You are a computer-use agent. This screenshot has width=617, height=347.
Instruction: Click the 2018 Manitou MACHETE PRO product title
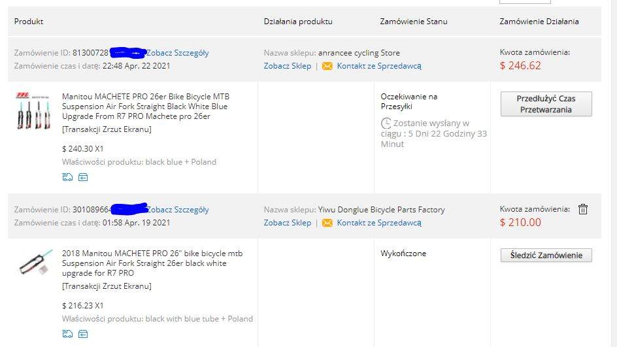144,263
